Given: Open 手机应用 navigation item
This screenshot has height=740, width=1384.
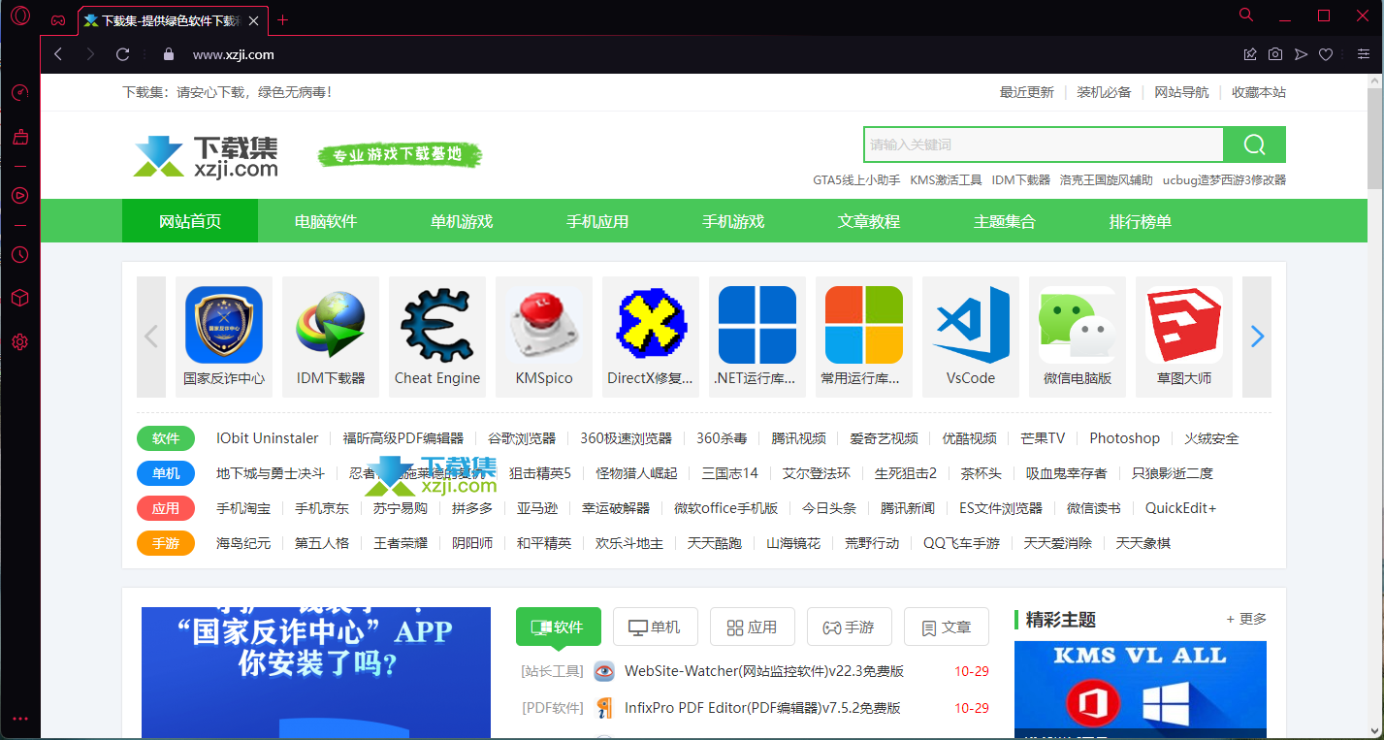Looking at the screenshot, I should (x=597, y=221).
